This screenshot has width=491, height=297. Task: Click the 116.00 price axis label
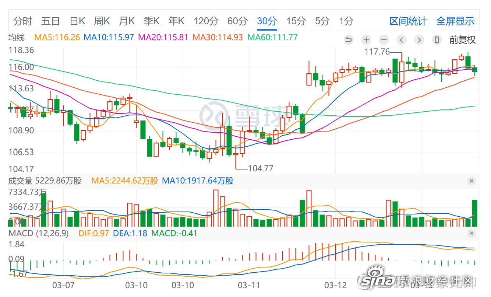click(21, 67)
